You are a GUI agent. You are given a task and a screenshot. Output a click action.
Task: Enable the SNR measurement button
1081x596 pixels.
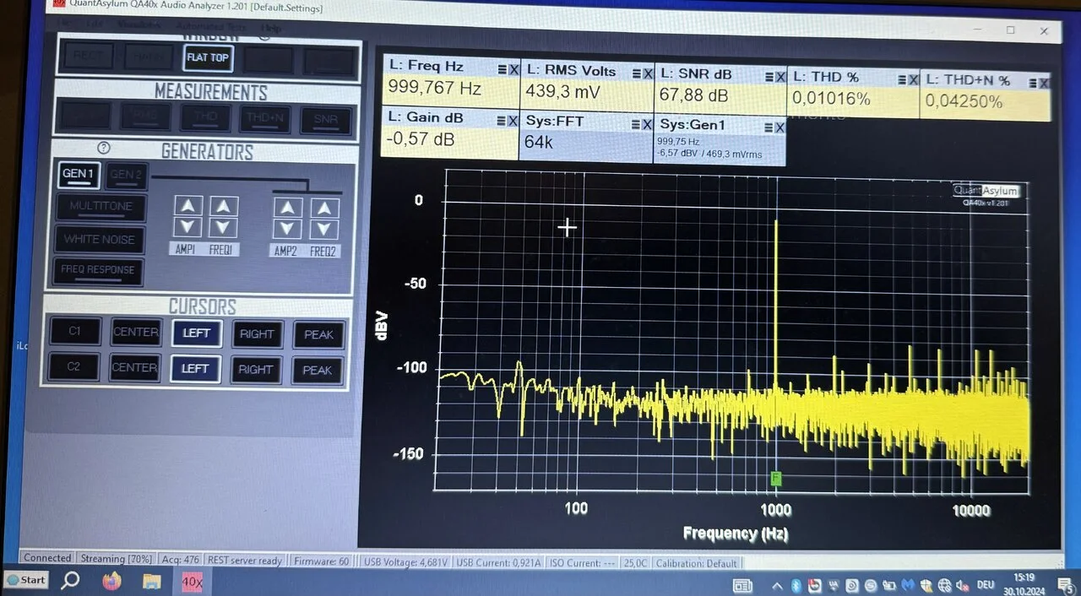[x=326, y=120]
